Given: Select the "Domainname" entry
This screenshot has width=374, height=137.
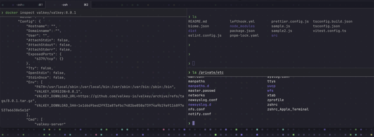Looking at the screenshot, I should (44, 31).
